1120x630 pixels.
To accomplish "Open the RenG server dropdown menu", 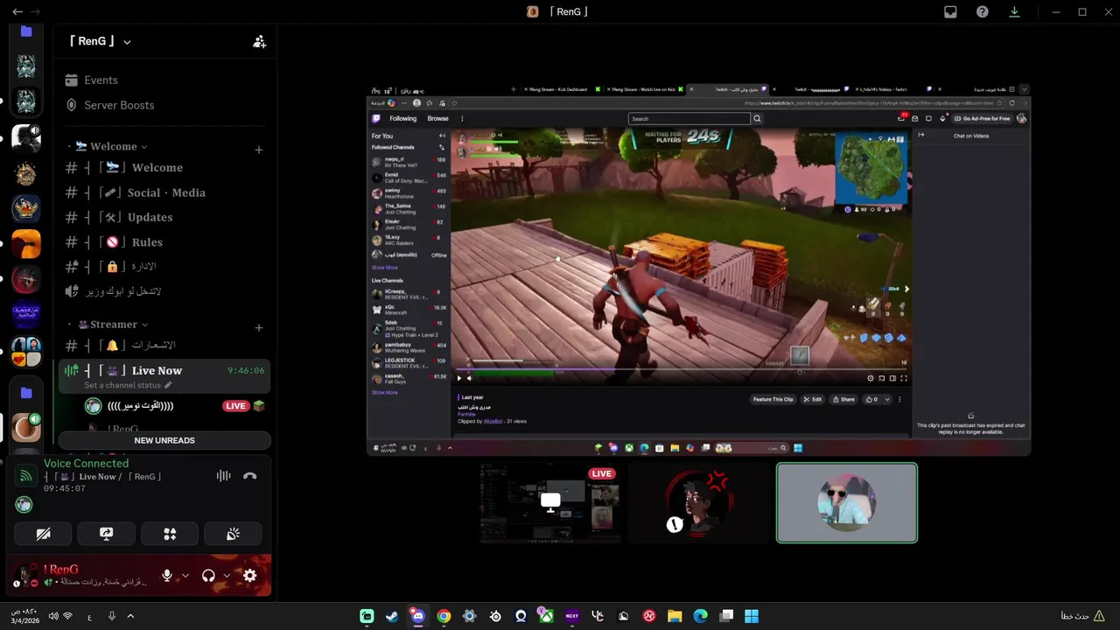I will [100, 41].
